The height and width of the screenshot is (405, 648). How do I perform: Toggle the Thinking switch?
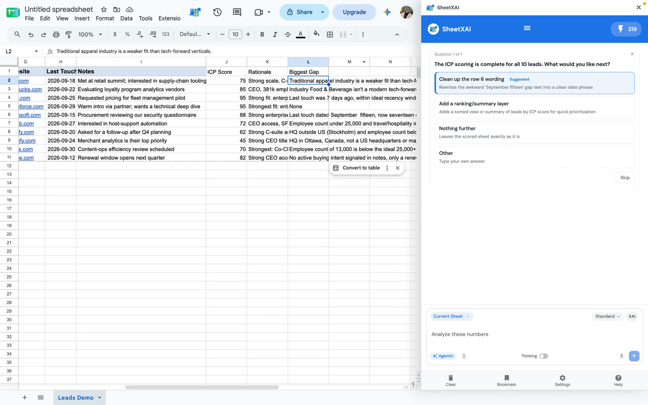(544, 356)
